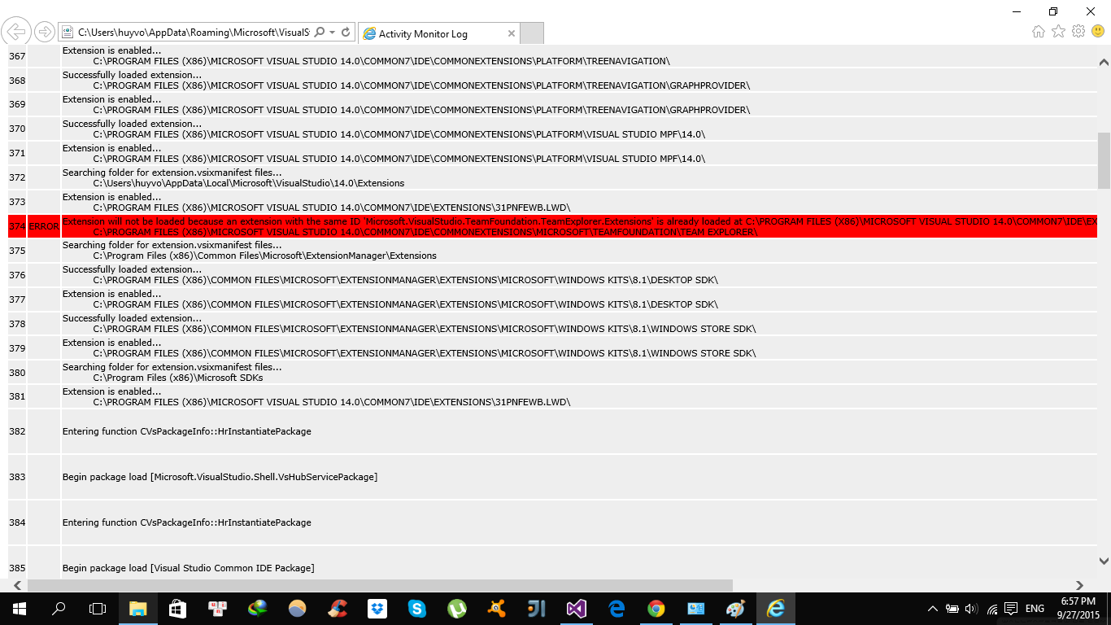Click the vertical scrollbar thumb
Viewport: 1111px width, 625px height.
(x=1104, y=160)
